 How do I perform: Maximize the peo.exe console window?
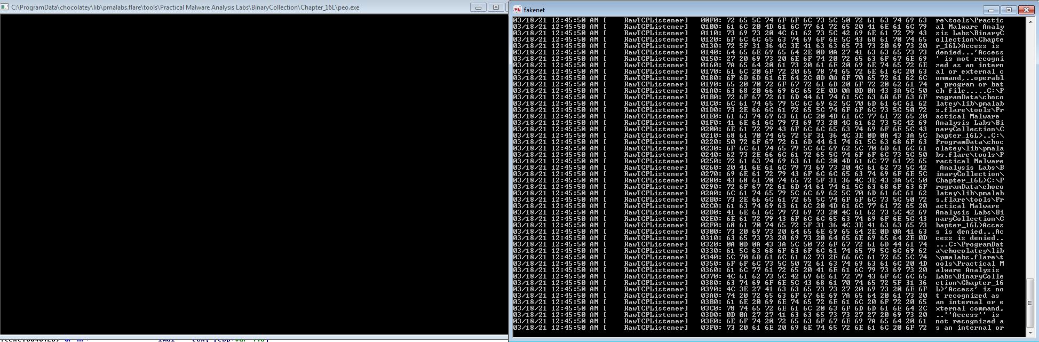click(496, 7)
